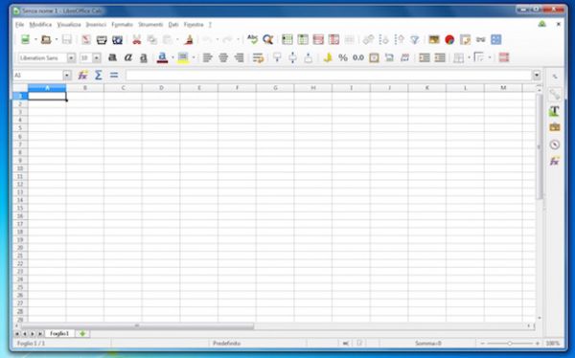Open the sidebar Functions deck
The height and width of the screenshot is (358, 575).
554,161
